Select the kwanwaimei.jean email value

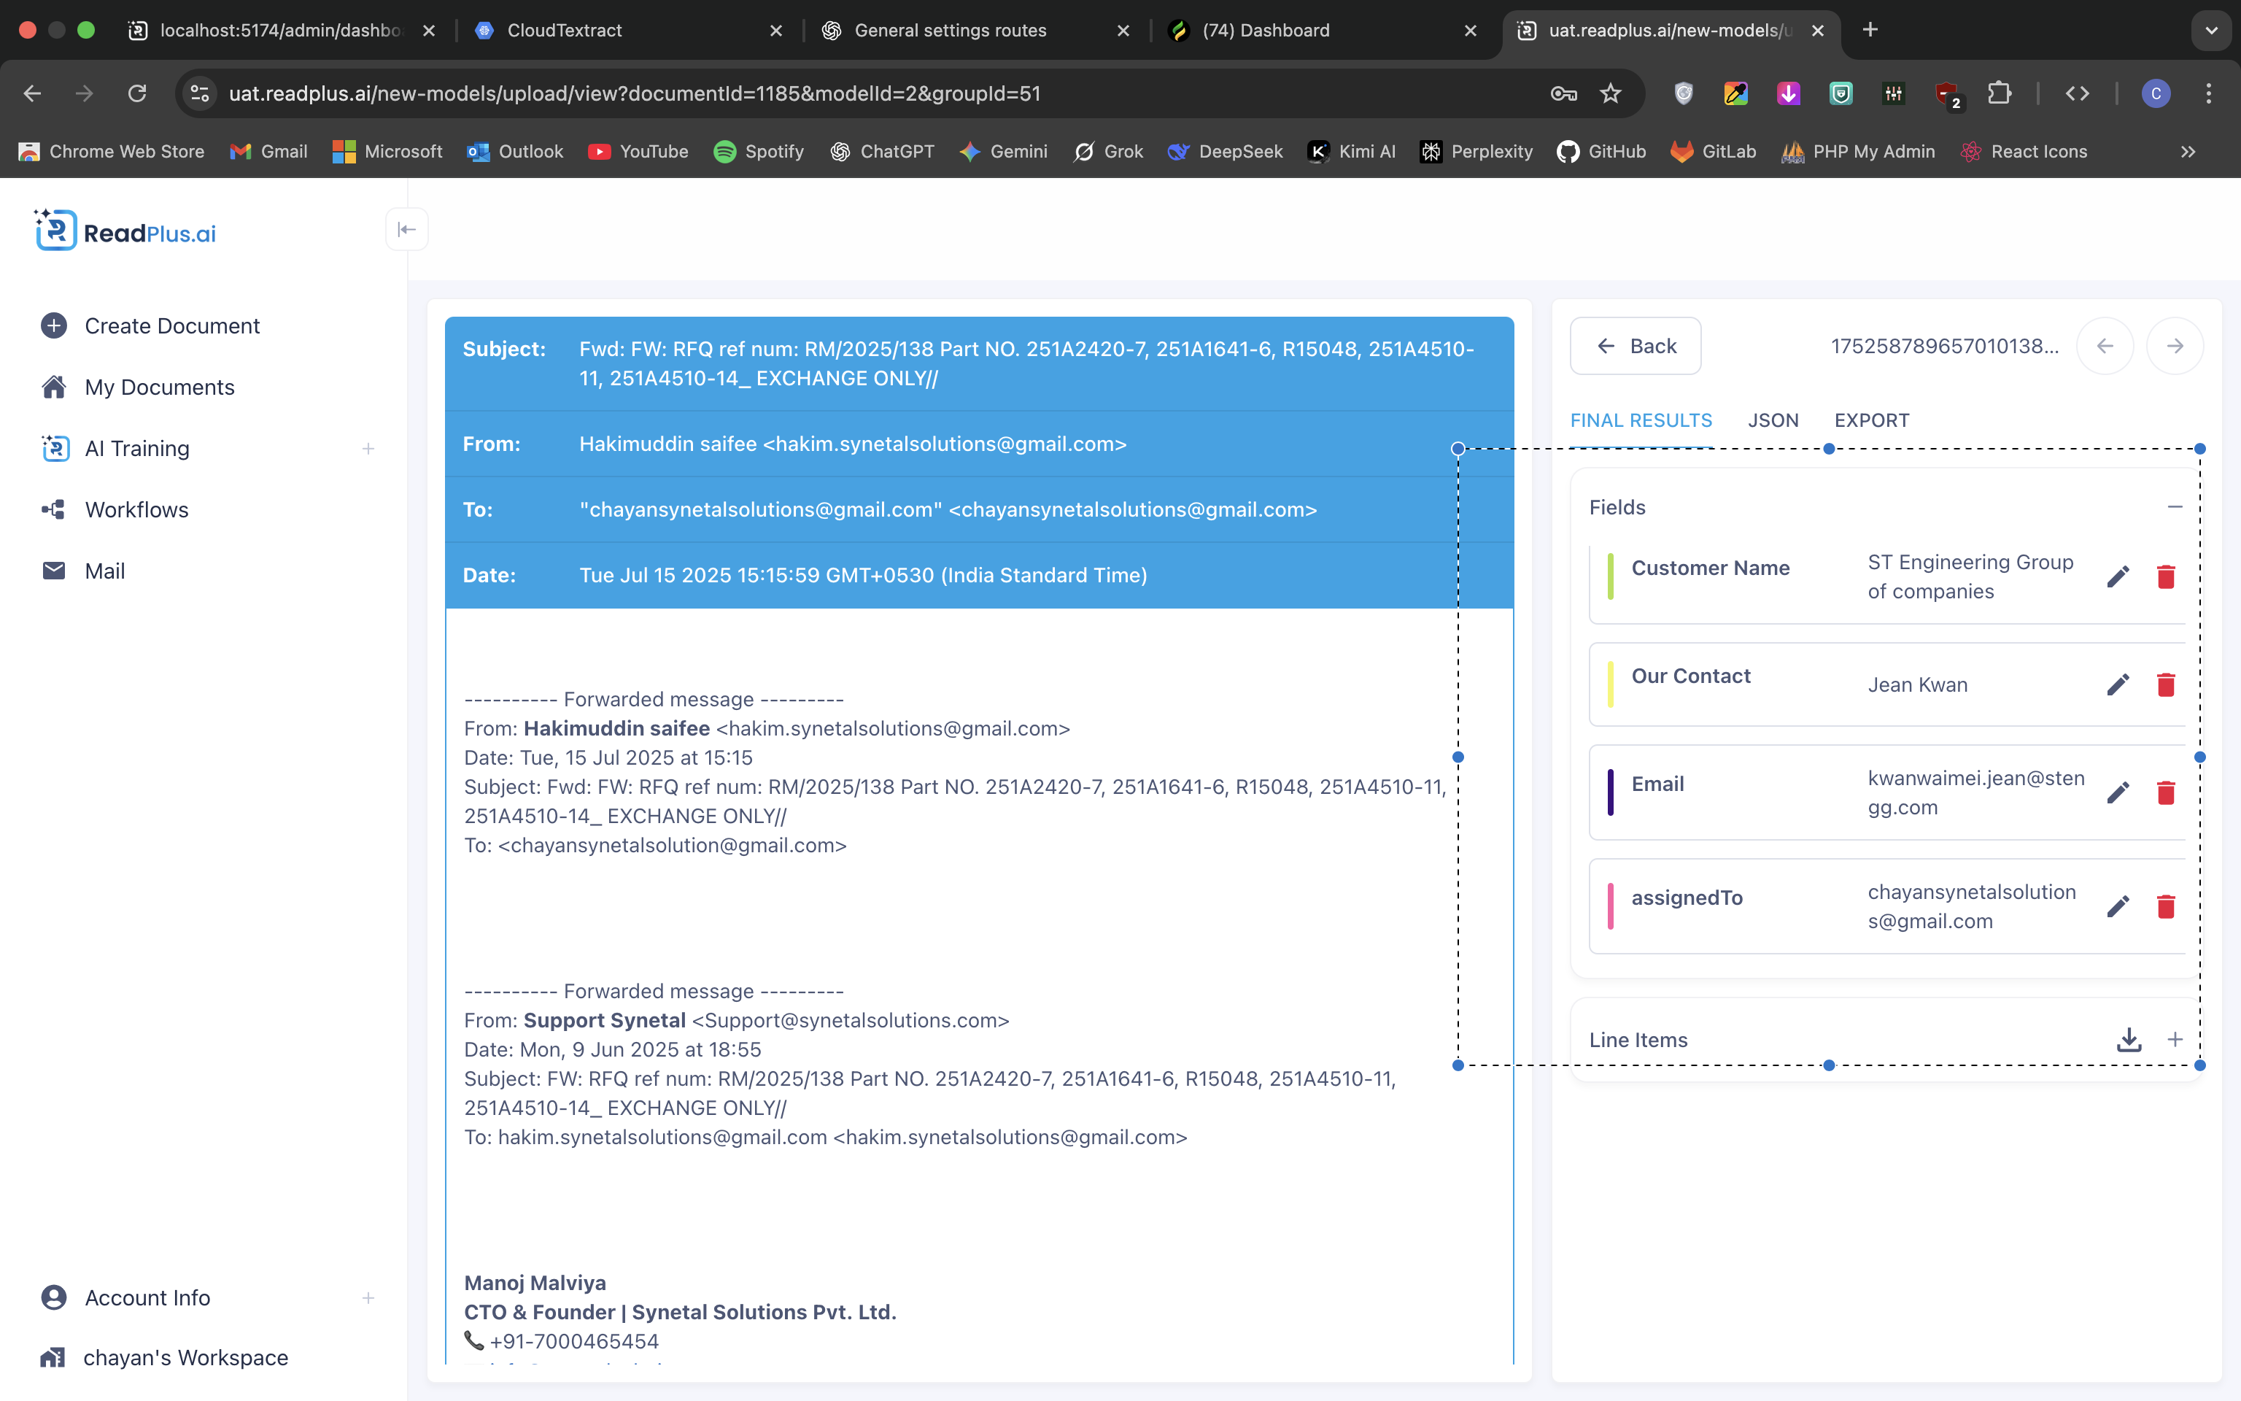click(x=1976, y=792)
